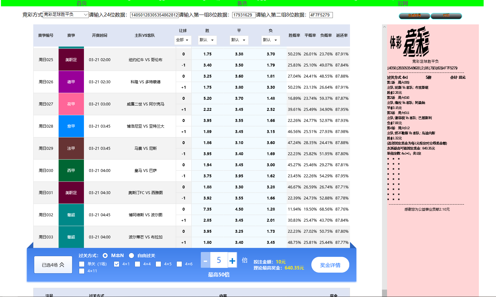Click return rate 87.98% for 博洛尼亚 row

pyautogui.click(x=342, y=132)
